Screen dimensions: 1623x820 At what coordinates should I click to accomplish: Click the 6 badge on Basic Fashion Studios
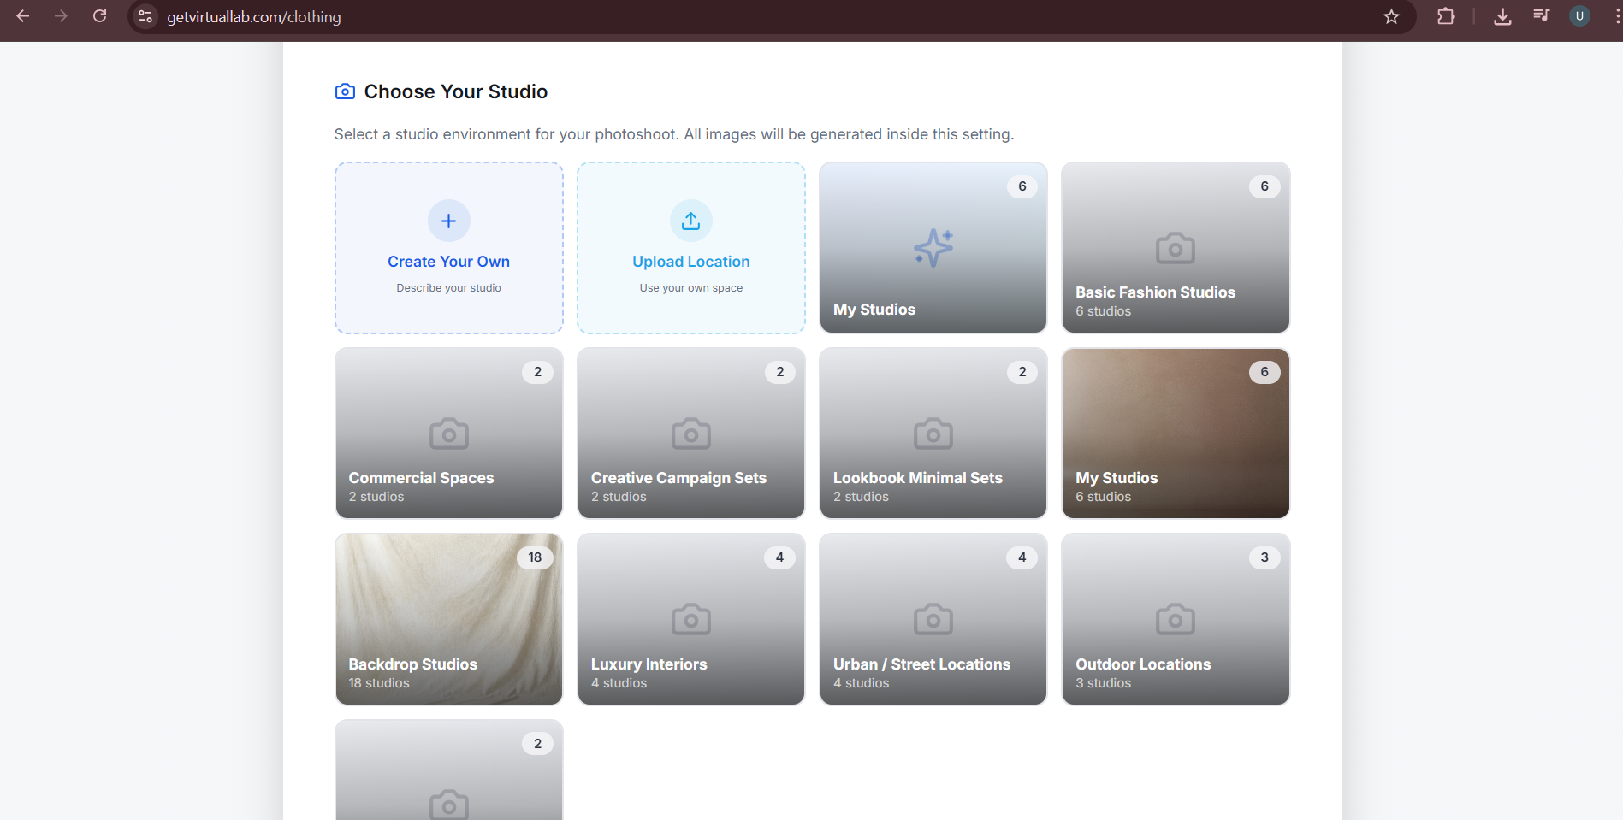1265,186
